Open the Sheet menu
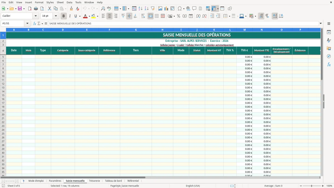 click(x=60, y=2)
